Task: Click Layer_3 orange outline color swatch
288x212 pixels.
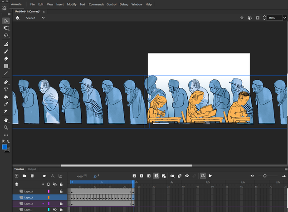Action: (49, 198)
